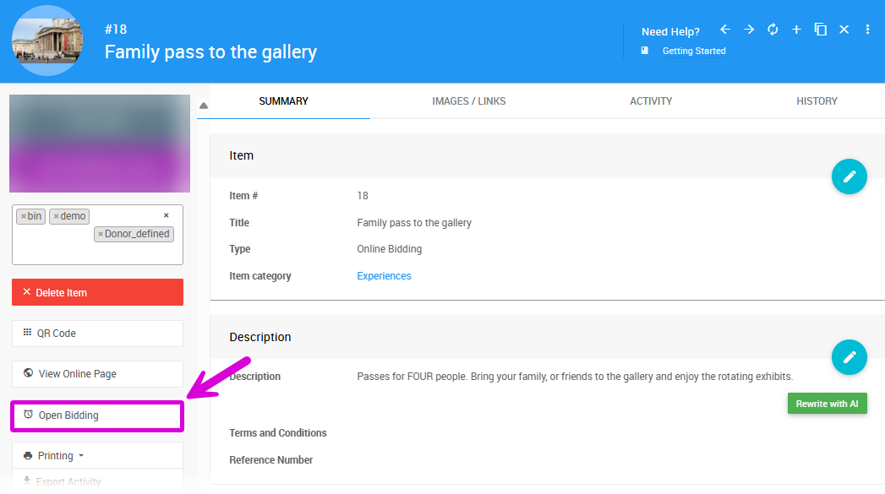The width and height of the screenshot is (885, 494).
Task: Edit the Description section with pencil button
Action: coord(849,357)
